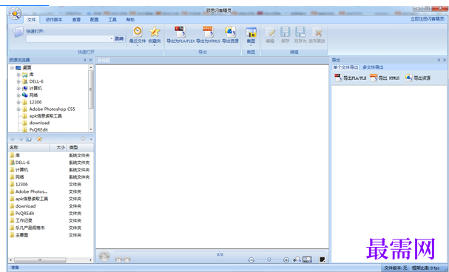Step to next frame in the player
Viewport: 449px width, 272px height.
[x=126, y=259]
